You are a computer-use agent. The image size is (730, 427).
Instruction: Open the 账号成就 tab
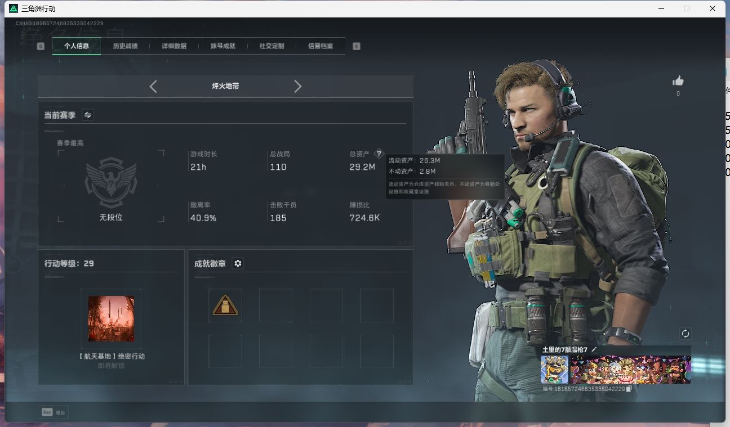point(222,46)
